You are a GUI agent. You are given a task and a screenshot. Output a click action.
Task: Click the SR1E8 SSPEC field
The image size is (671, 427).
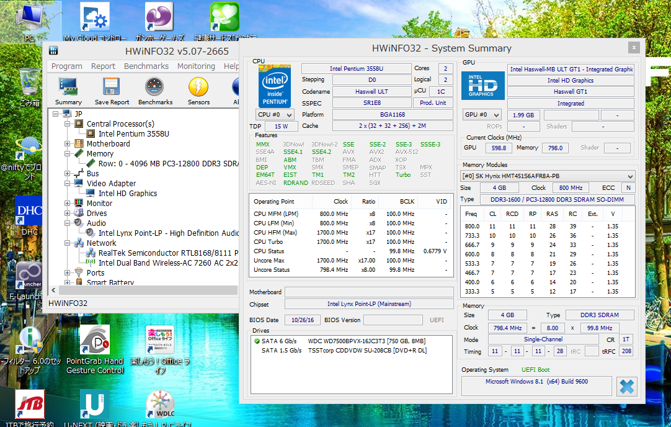372,103
